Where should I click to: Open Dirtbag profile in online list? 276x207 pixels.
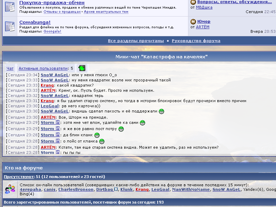pos(105,189)
